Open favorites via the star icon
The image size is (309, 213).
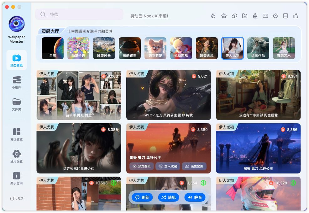point(224,16)
